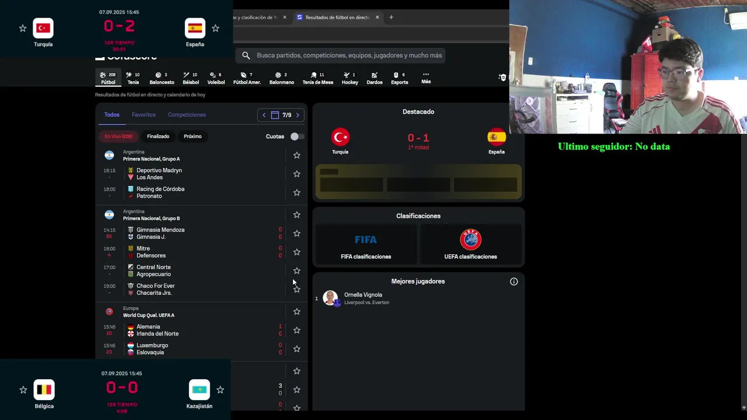The width and height of the screenshot is (747, 420).
Task: Favorite Racing de Córdoba vs Patronato match
Action: pyautogui.click(x=296, y=192)
